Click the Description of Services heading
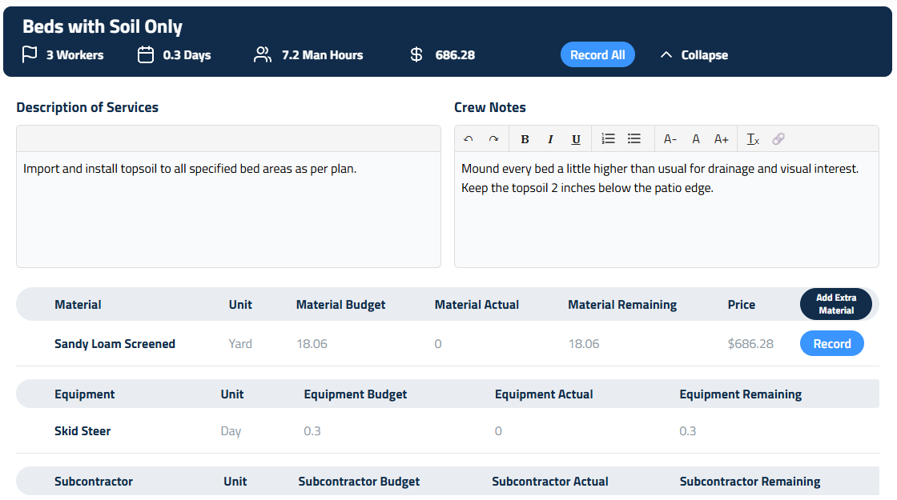897x500 pixels. point(87,107)
